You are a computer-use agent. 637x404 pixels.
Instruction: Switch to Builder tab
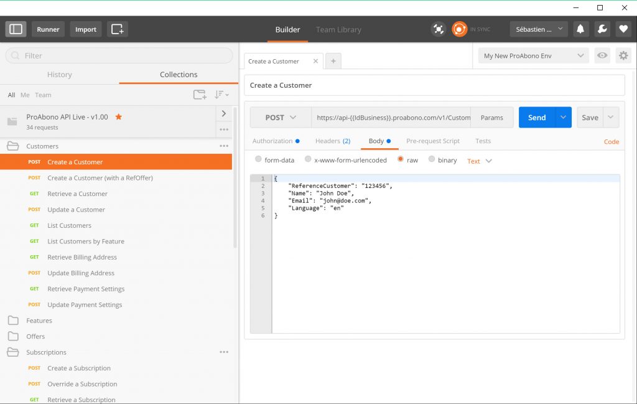point(287,30)
